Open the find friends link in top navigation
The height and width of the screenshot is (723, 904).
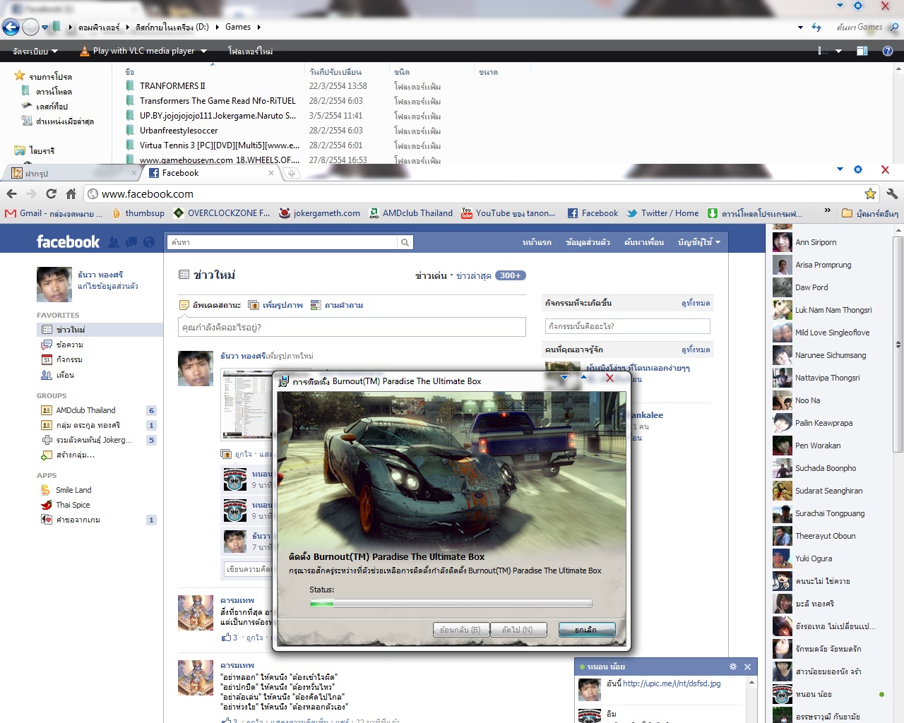643,242
